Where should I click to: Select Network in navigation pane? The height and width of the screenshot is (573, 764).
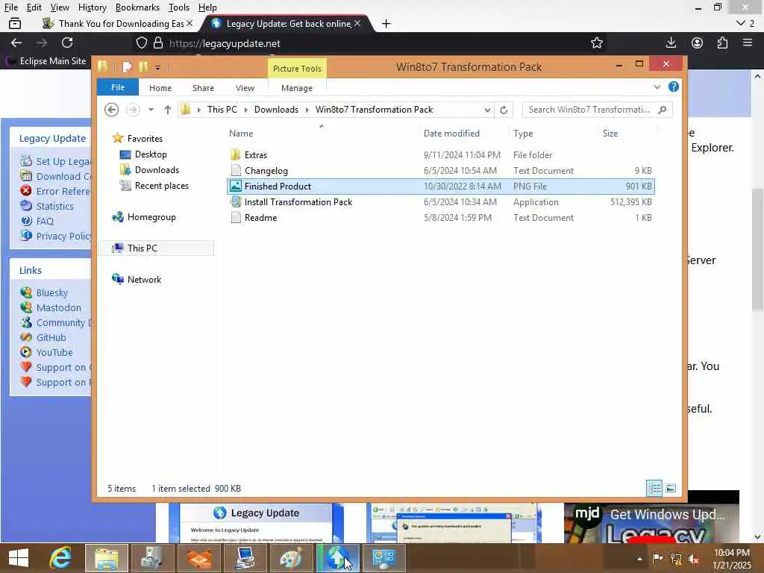144,279
